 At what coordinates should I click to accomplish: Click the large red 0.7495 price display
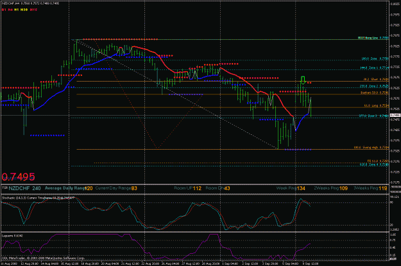click(18, 177)
